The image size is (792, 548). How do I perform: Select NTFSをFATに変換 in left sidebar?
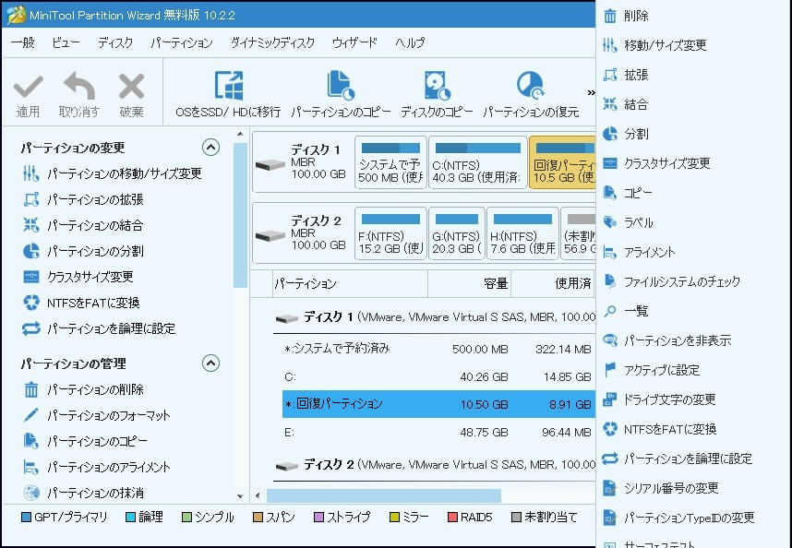(x=81, y=303)
